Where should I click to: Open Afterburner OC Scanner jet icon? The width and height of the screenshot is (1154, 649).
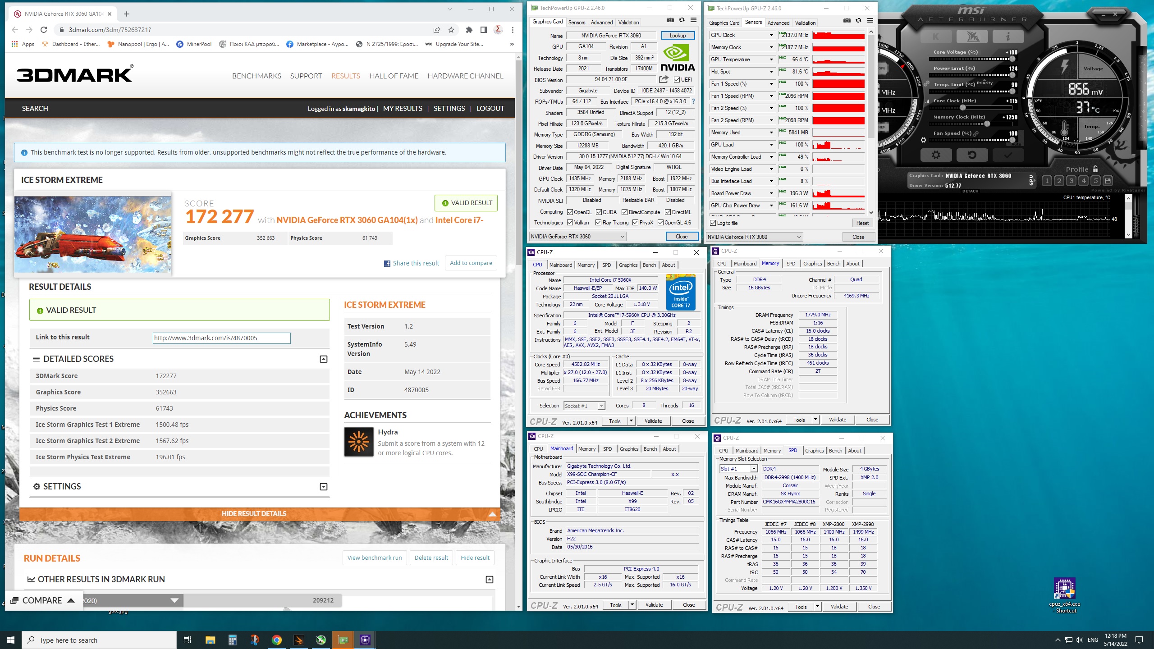point(972,37)
